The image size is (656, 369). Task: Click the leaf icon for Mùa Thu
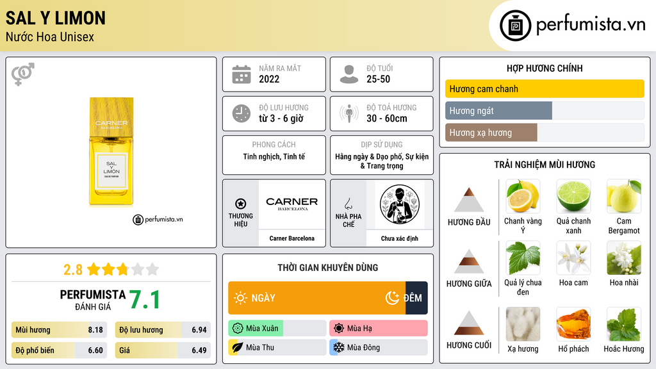238,347
